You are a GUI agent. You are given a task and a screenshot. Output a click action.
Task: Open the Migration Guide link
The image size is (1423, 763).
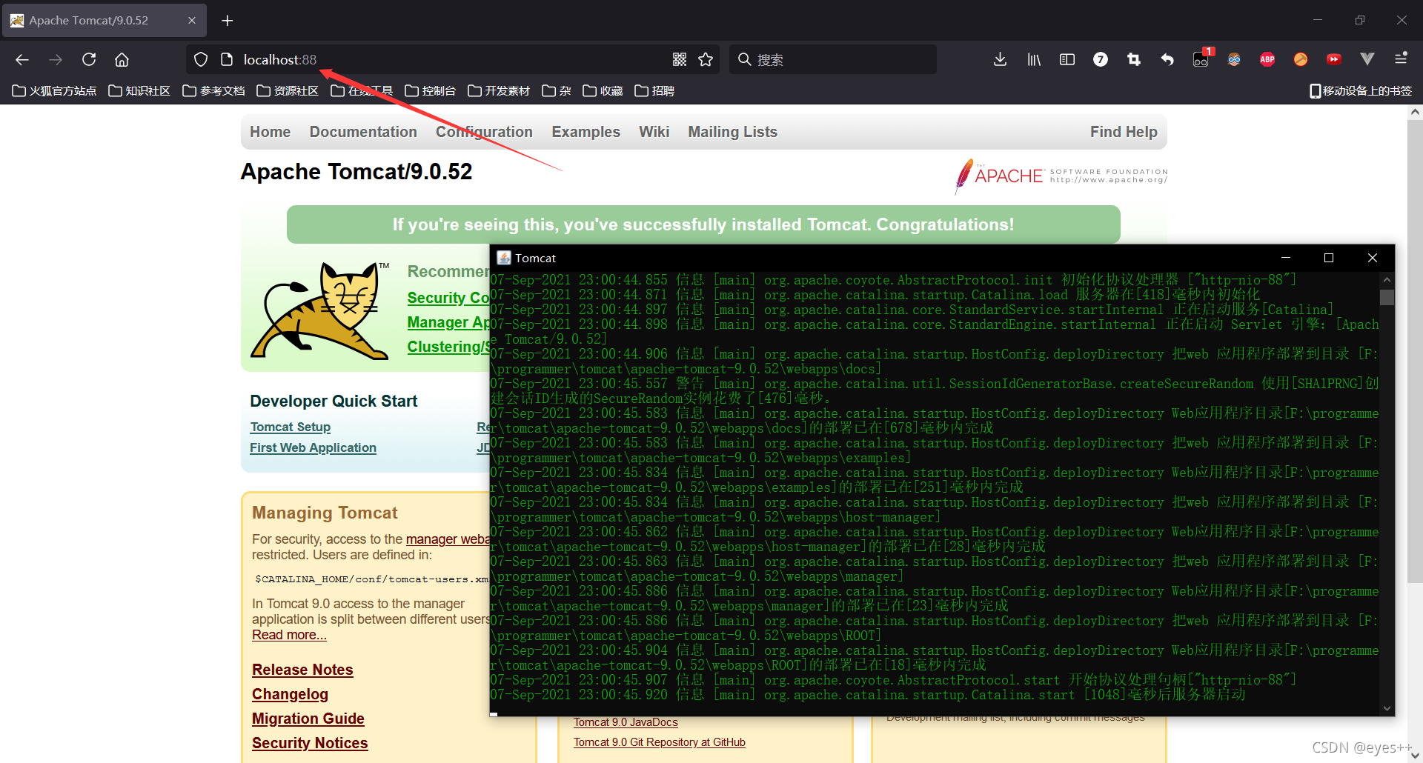click(308, 719)
